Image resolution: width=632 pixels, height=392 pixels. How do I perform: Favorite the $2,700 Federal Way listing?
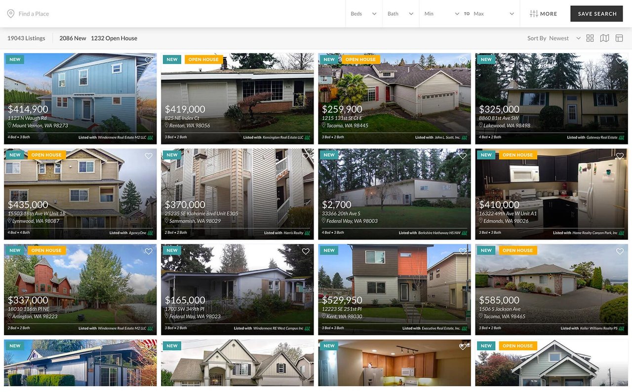463,156
